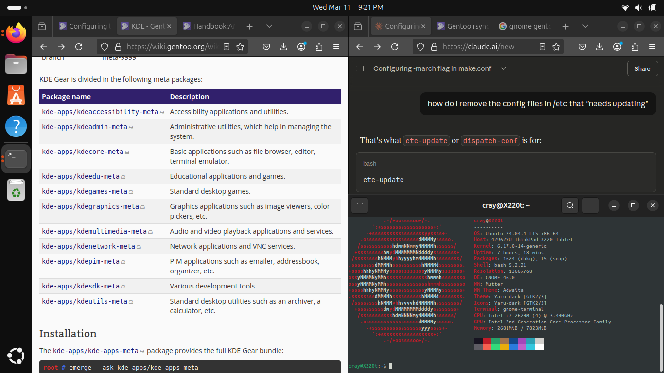
Task: Toggle the Claude sidebar panel
Action: pyautogui.click(x=360, y=68)
